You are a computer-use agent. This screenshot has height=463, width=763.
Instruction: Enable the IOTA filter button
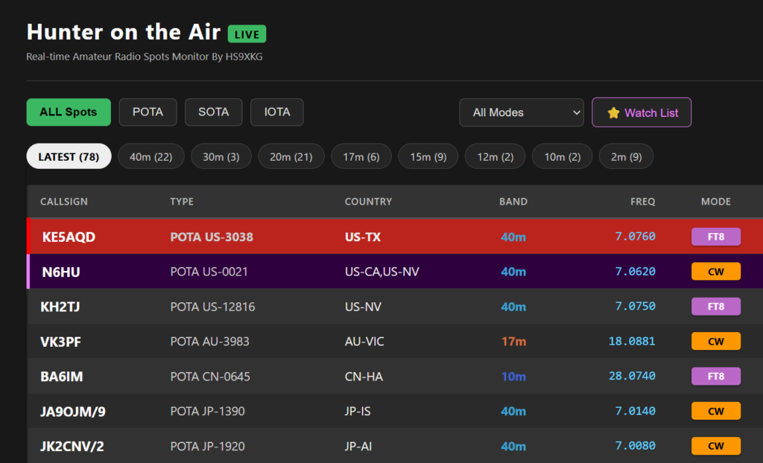tap(276, 112)
